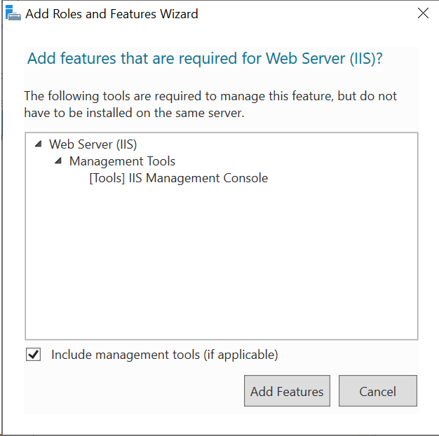439x436 pixels.
Task: Click the empty area of the required features list
Action: coord(221,260)
